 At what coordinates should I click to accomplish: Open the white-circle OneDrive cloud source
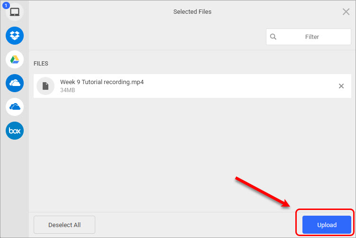pos(15,107)
